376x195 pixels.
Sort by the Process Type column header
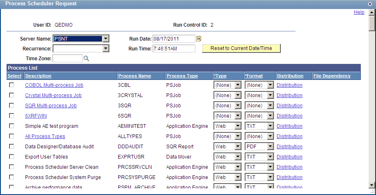pyautogui.click(x=182, y=76)
